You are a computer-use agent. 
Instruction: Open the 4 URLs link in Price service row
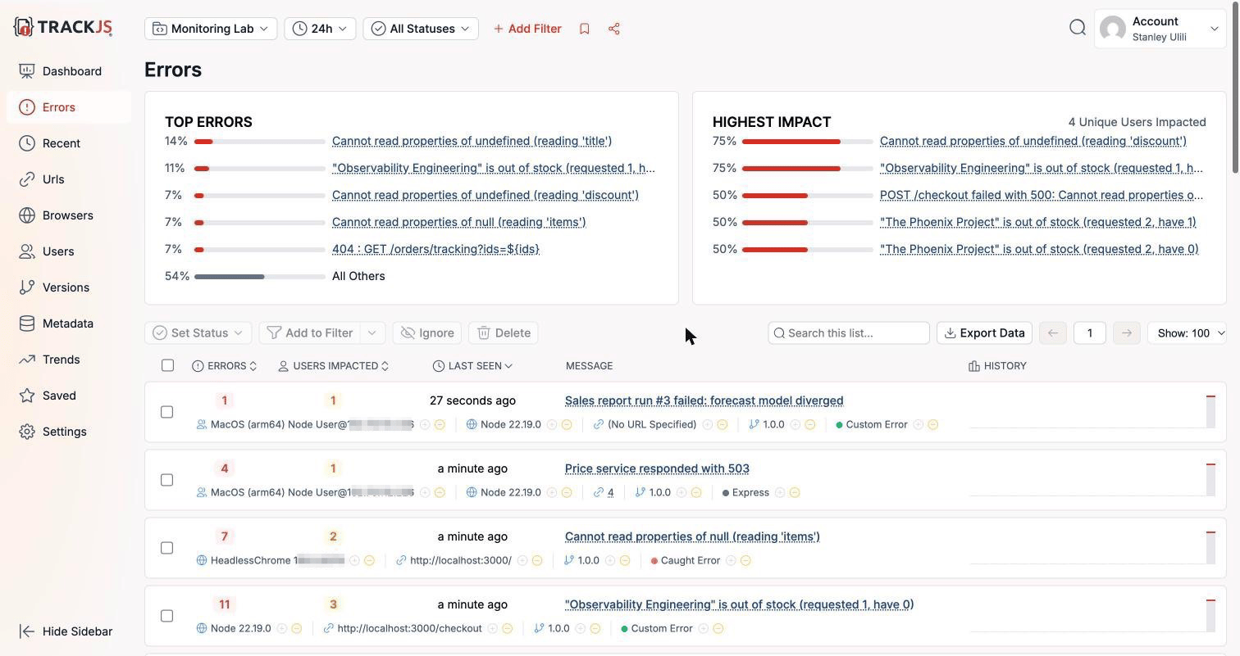click(610, 492)
